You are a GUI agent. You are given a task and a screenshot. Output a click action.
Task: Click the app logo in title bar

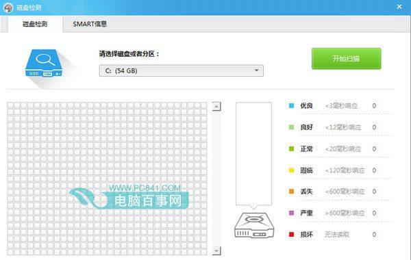pyautogui.click(x=8, y=8)
